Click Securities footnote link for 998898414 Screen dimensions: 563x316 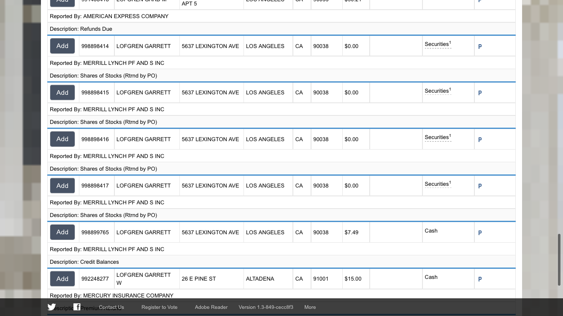[438, 44]
